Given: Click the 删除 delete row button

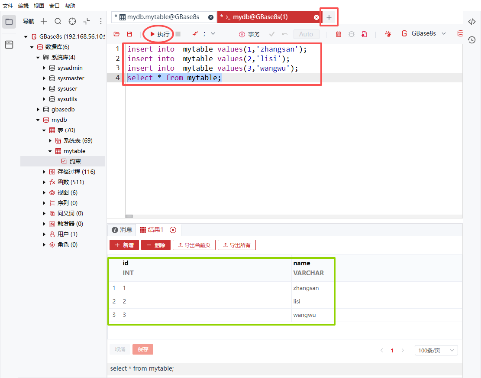Looking at the screenshot, I should click(x=156, y=245).
